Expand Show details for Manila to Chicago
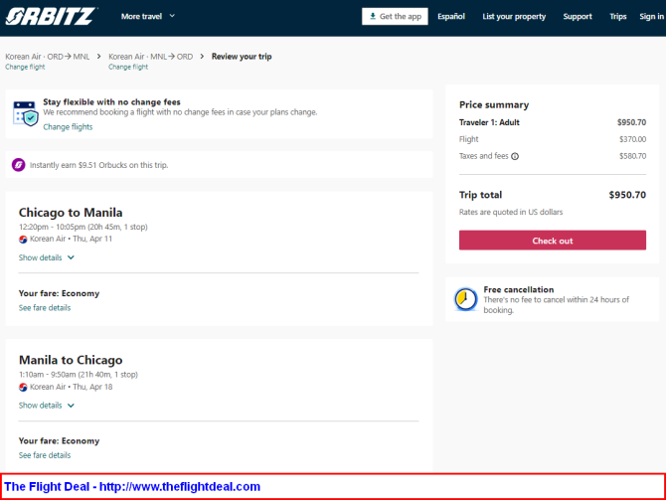Image resolution: width=666 pixels, height=500 pixels. click(47, 406)
